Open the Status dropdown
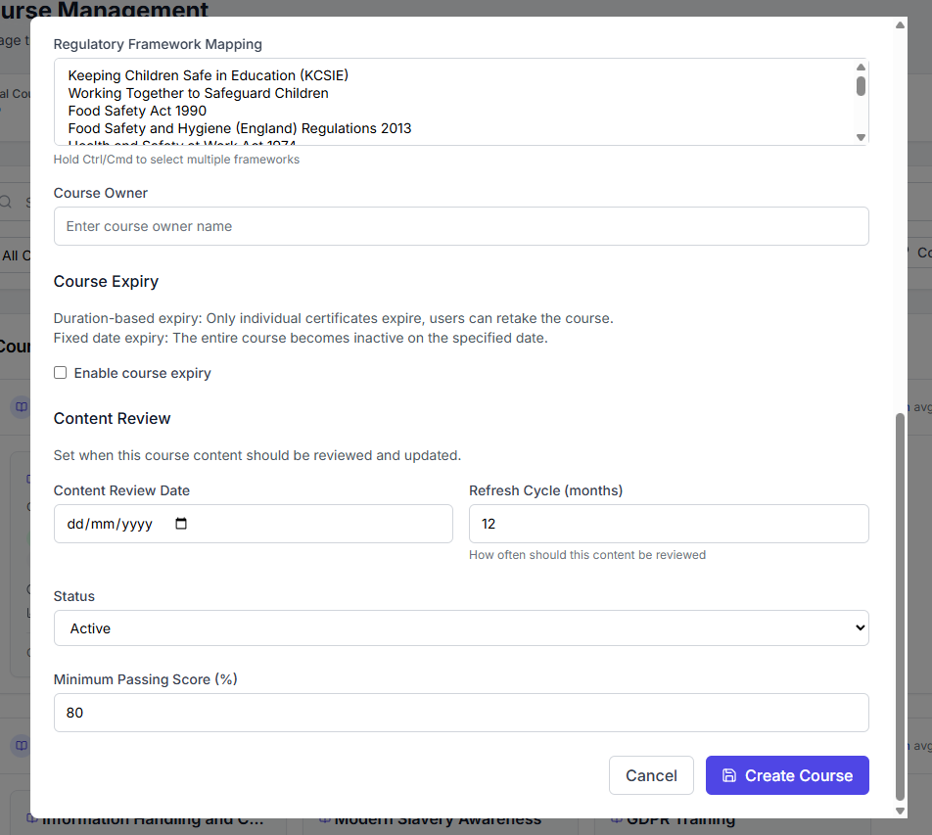 coord(461,627)
